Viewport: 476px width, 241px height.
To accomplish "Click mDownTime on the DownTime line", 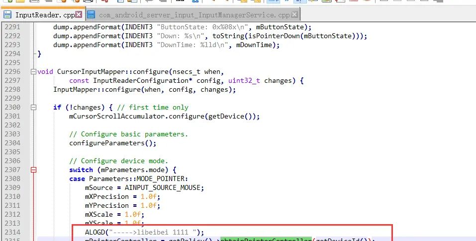I will click(254, 45).
